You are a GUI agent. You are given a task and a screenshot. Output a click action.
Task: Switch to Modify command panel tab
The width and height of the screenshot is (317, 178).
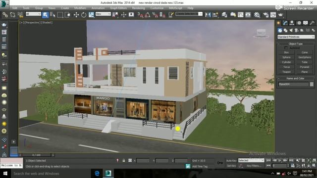[x=285, y=23]
